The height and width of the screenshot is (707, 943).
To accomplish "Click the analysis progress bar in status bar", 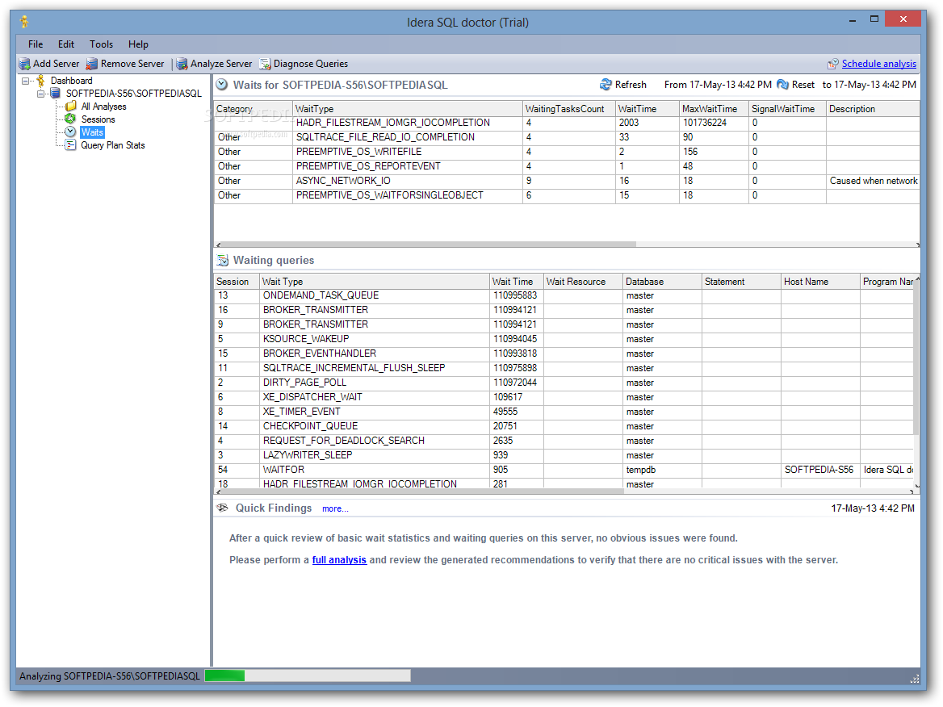I will [x=308, y=676].
